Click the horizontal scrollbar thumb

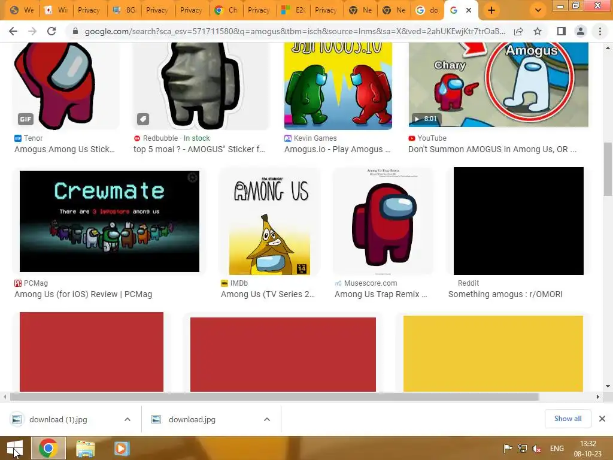(274, 397)
